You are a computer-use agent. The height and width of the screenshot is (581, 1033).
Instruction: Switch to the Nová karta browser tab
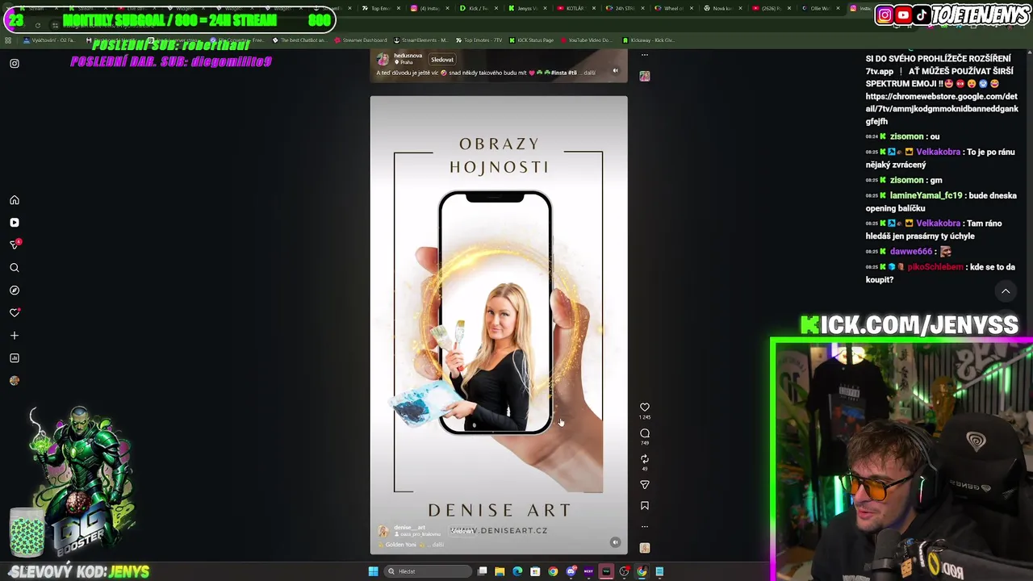(721, 8)
